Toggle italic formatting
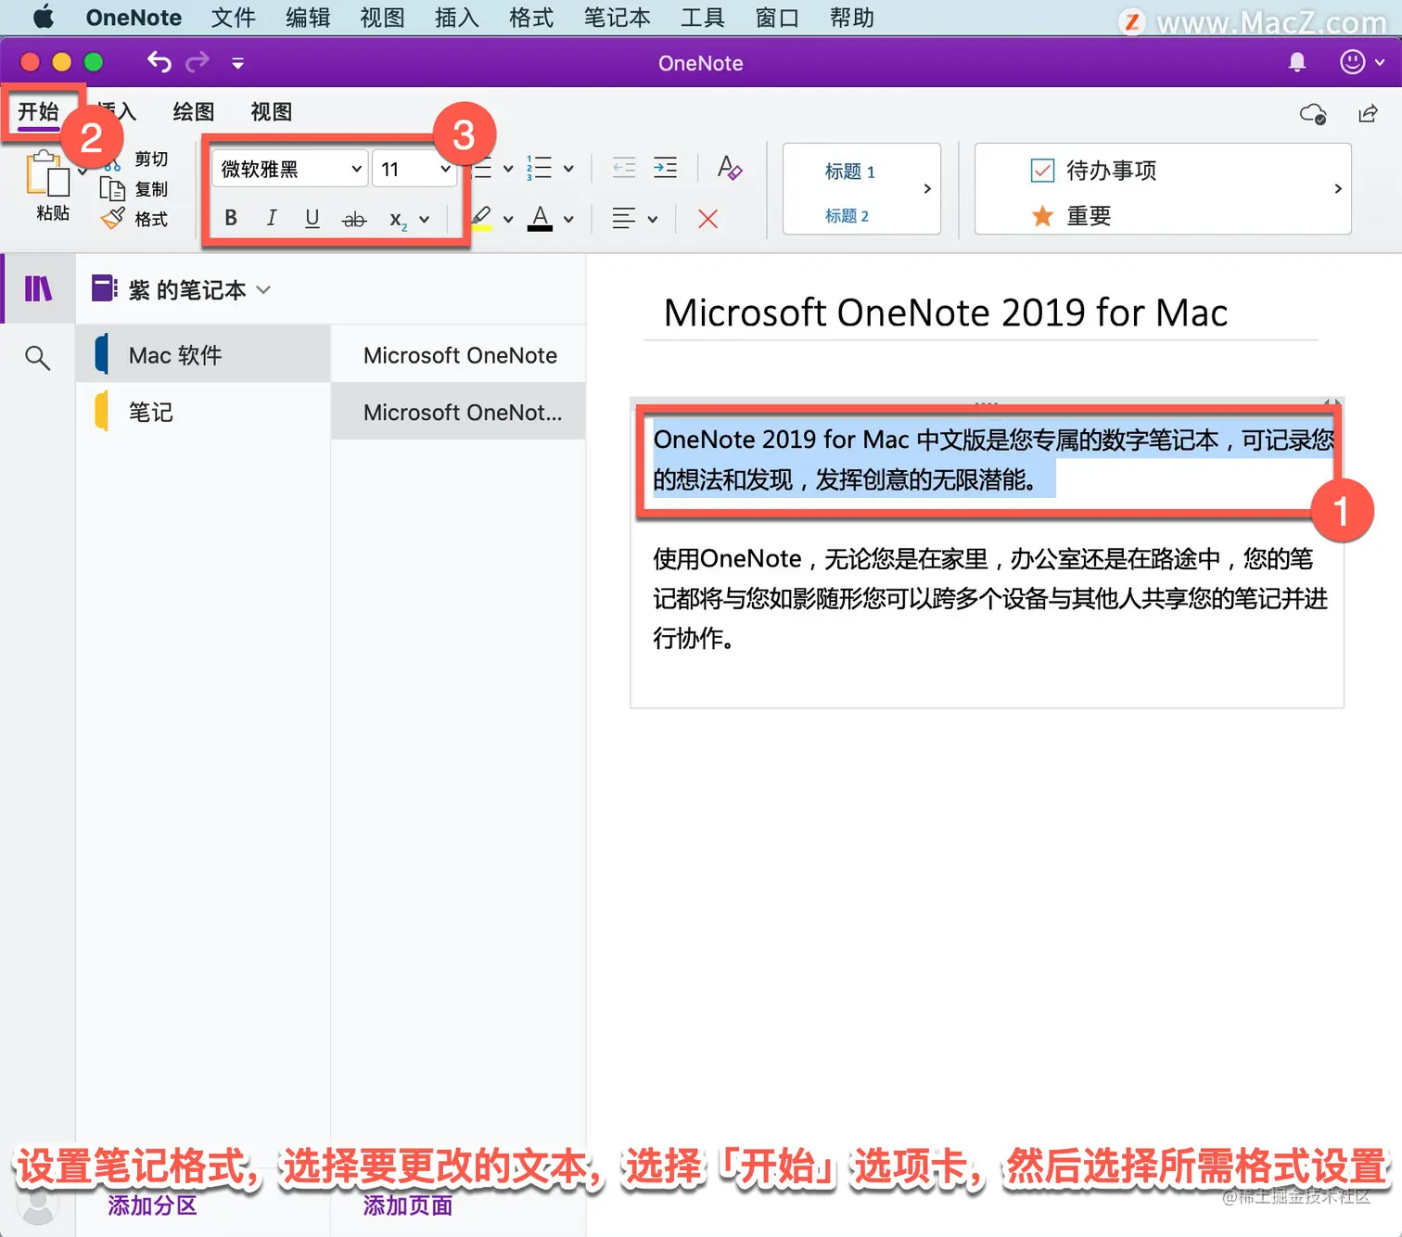Viewport: 1402px width, 1237px height. click(x=272, y=219)
